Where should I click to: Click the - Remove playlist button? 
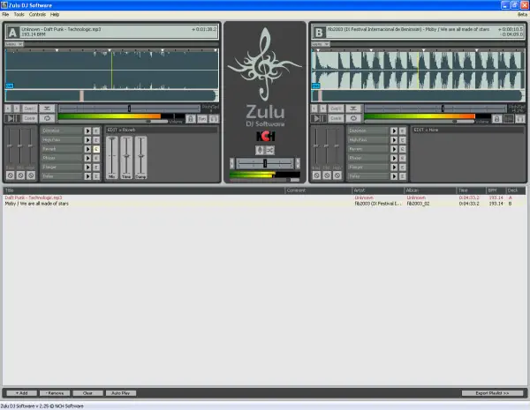click(55, 393)
